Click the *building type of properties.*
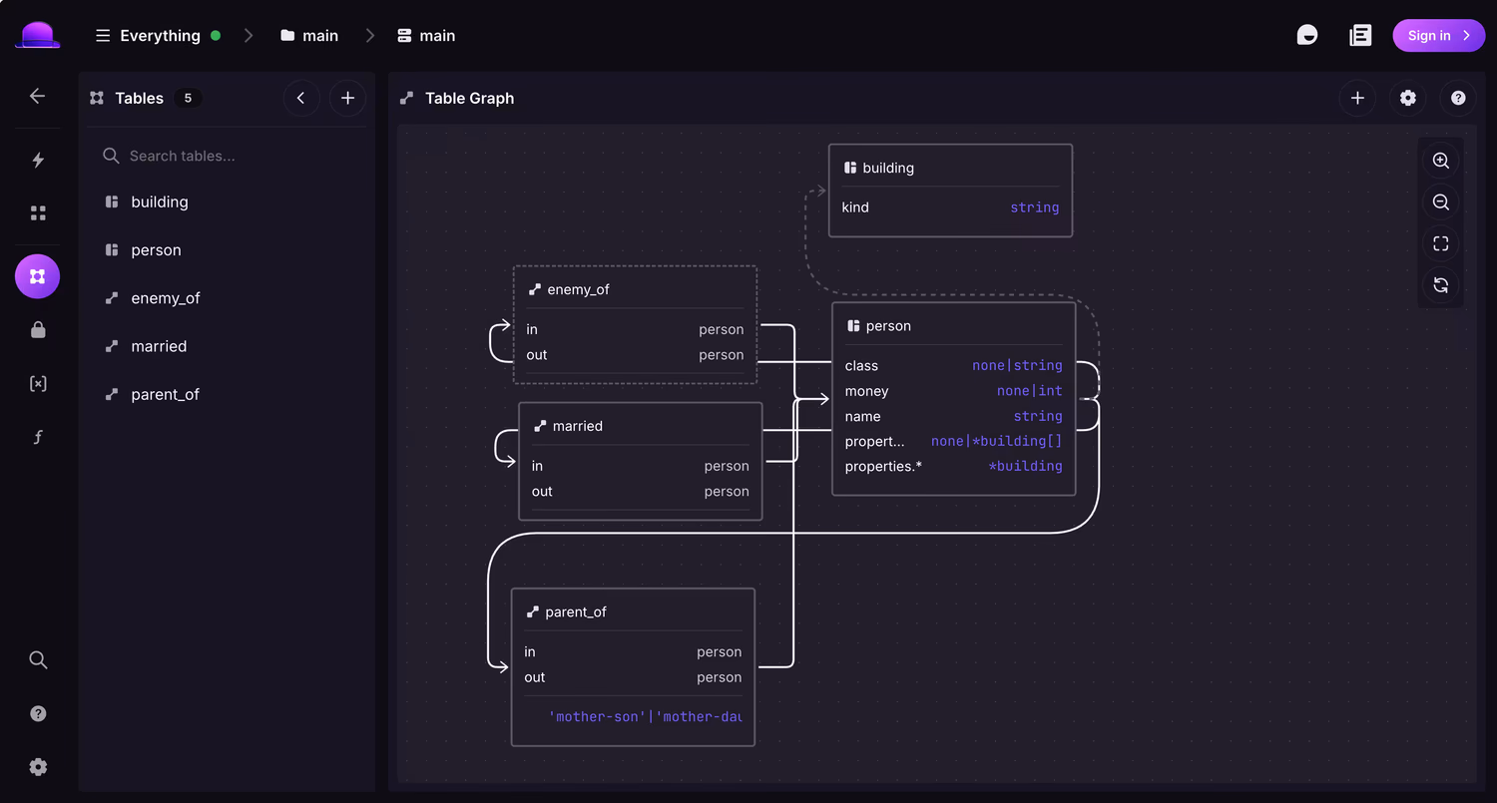Screen dimensions: 1497x803 [x=1025, y=466]
